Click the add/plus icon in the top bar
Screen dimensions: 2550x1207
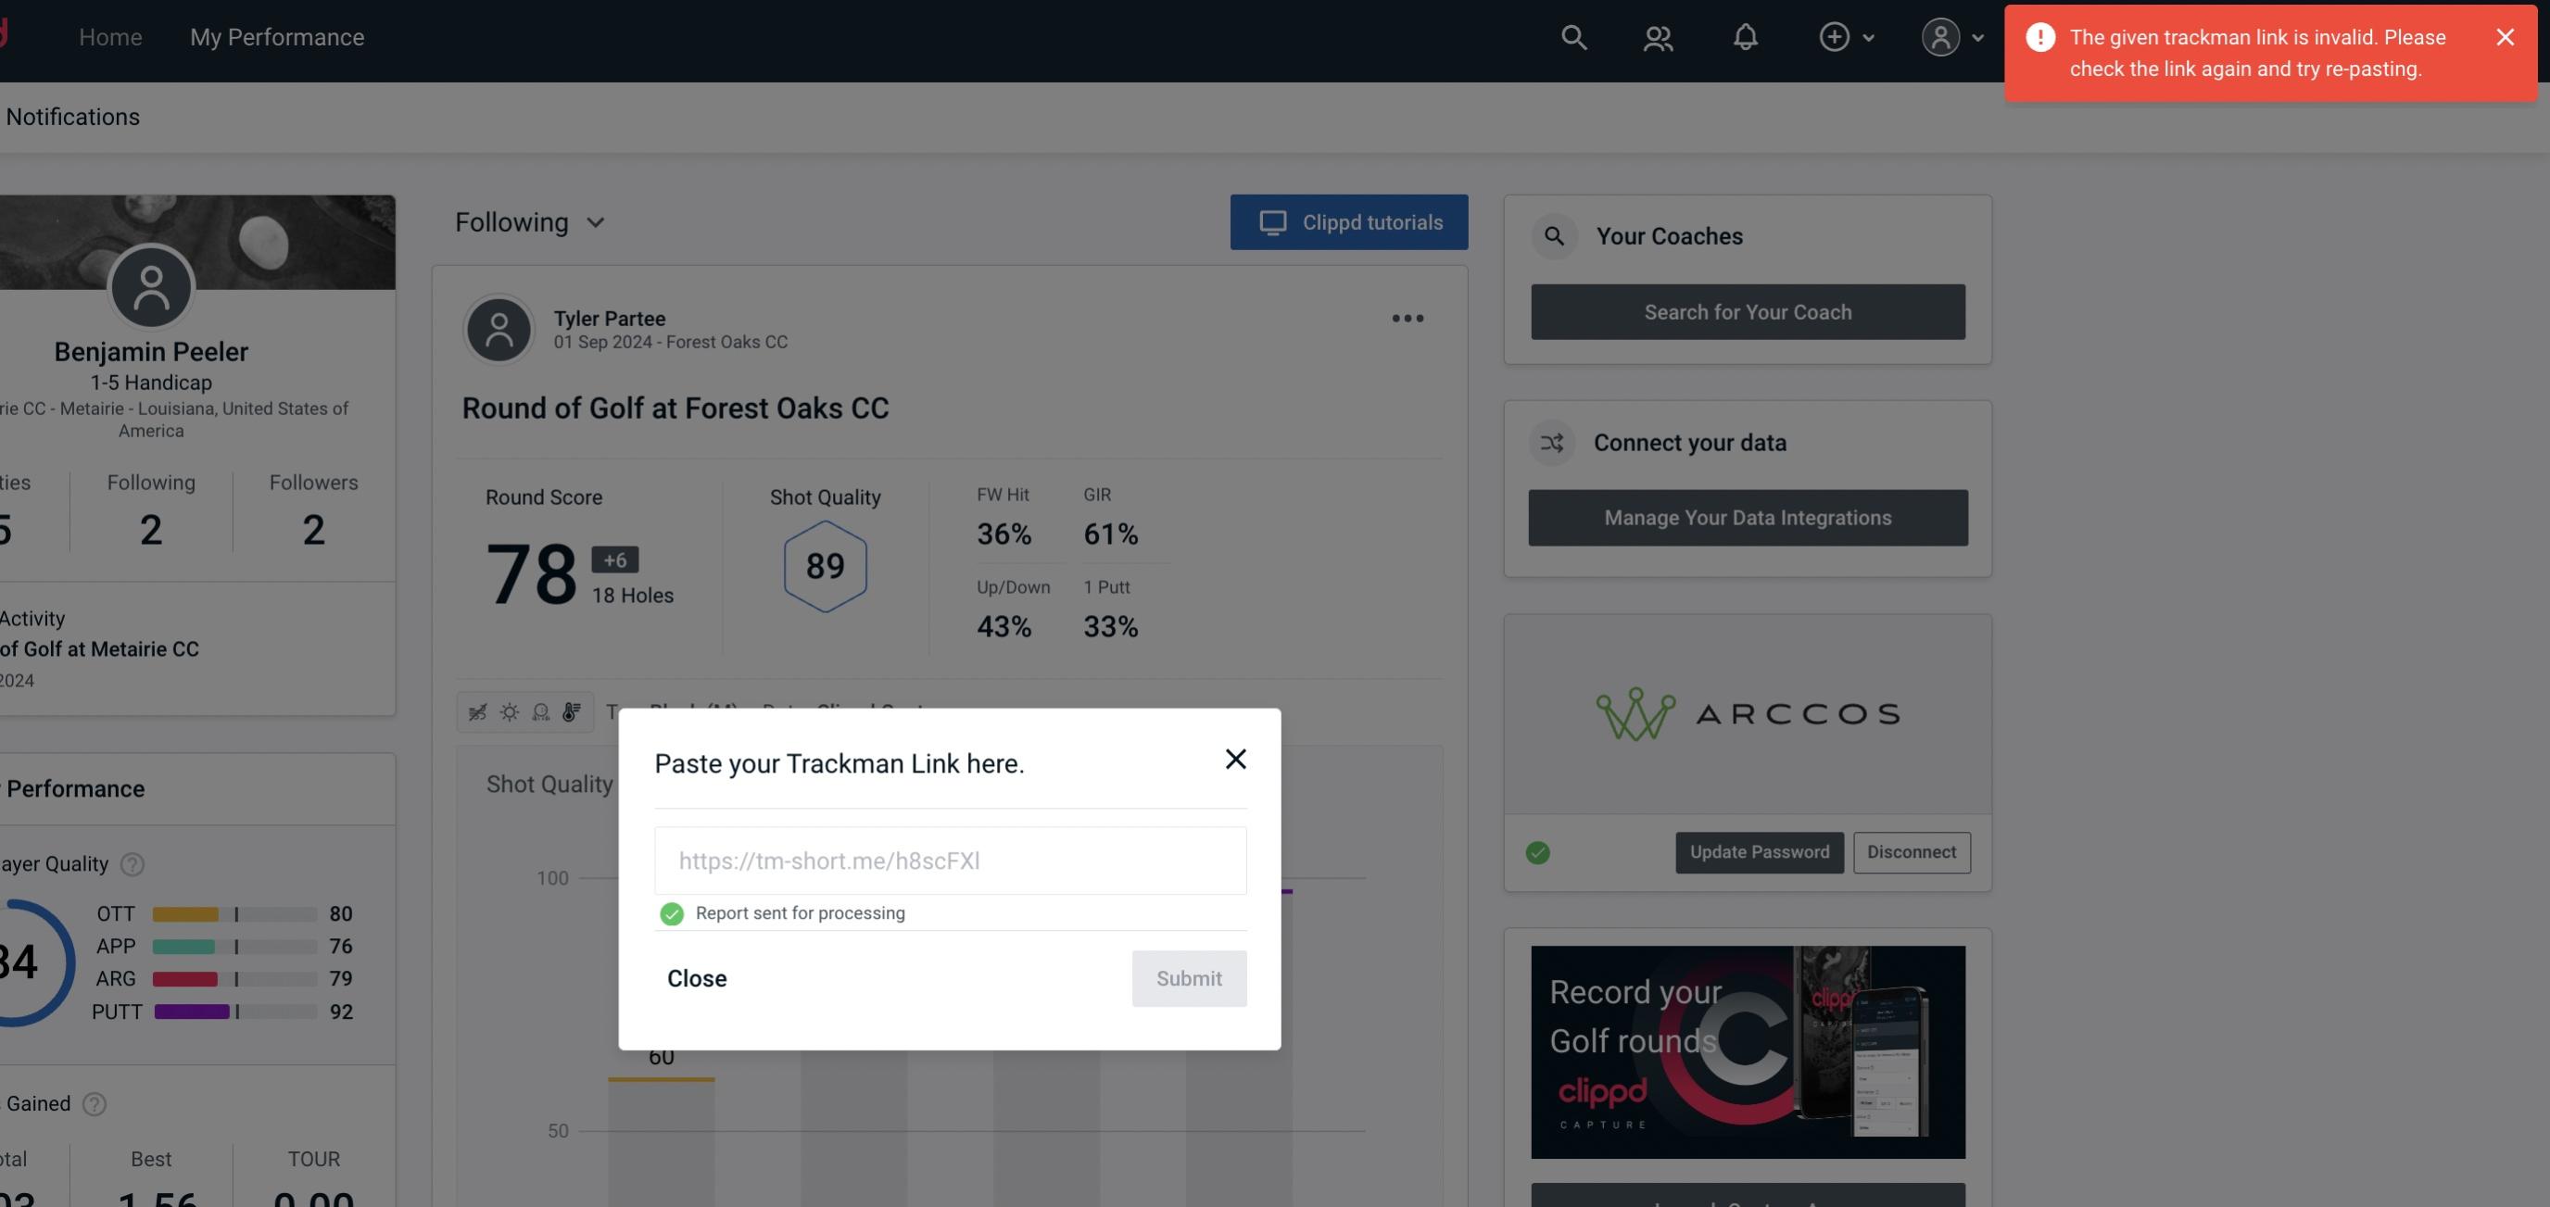pyautogui.click(x=1835, y=36)
